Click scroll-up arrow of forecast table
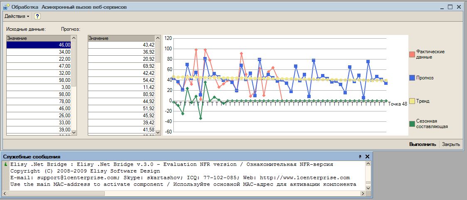467x200 pixels. 158,38
